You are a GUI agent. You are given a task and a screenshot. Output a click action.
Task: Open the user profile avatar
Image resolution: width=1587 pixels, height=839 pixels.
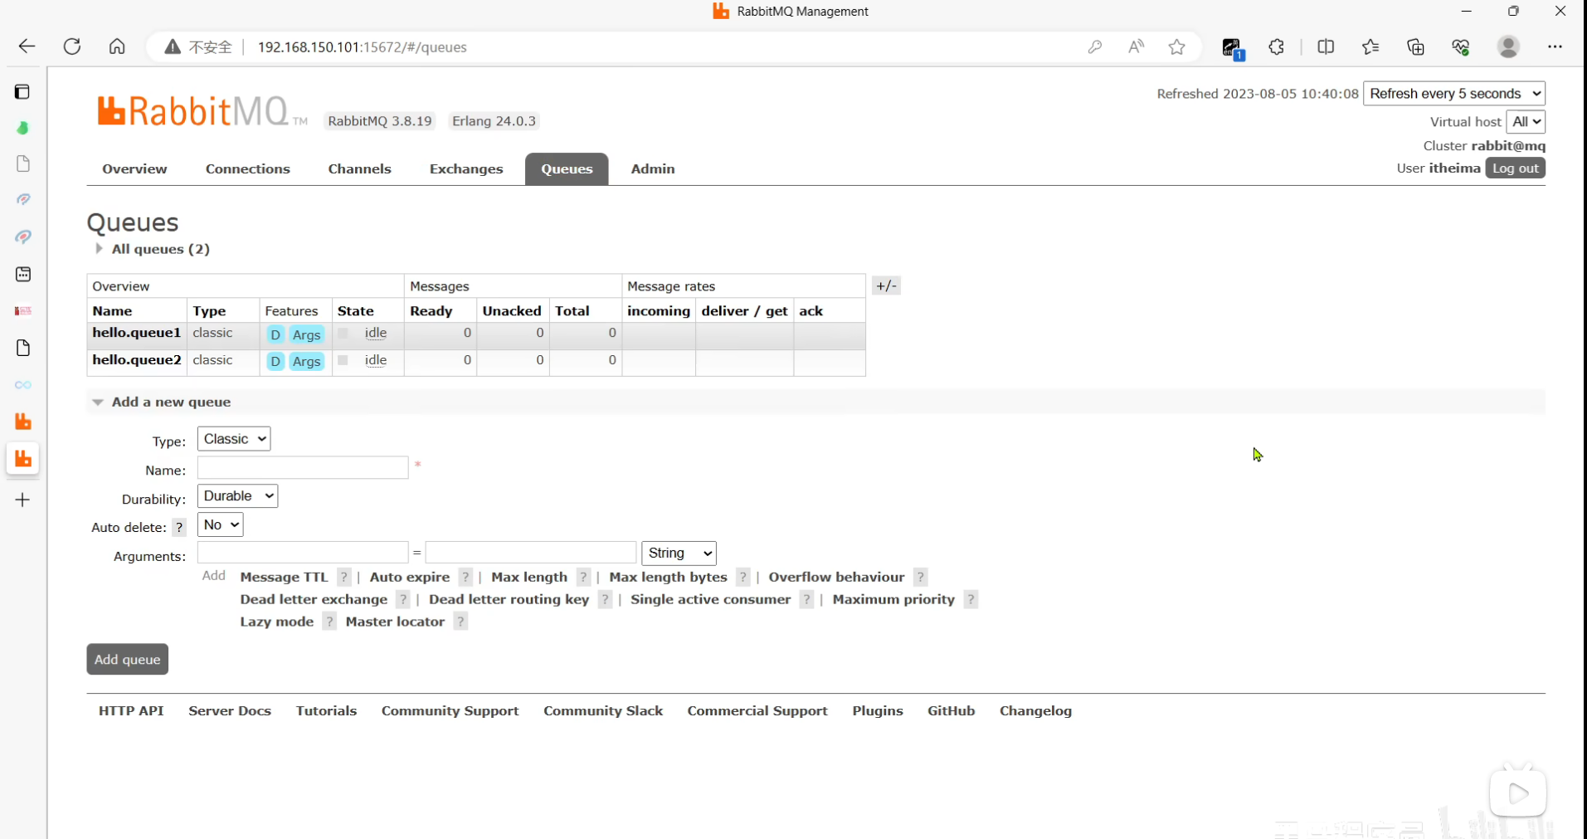point(1508,46)
